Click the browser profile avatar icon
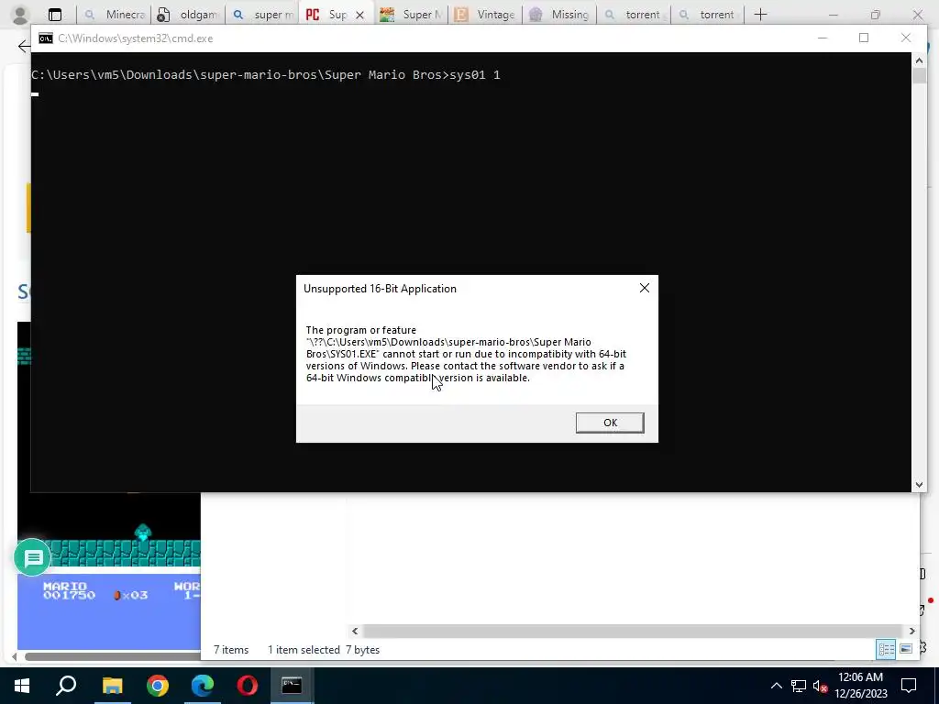 pos(20,15)
